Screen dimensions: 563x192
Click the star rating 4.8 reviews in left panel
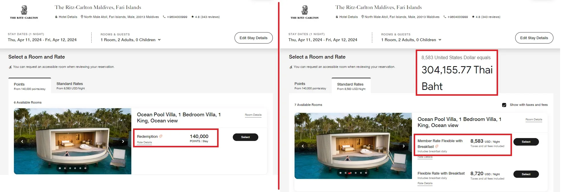[205, 17]
